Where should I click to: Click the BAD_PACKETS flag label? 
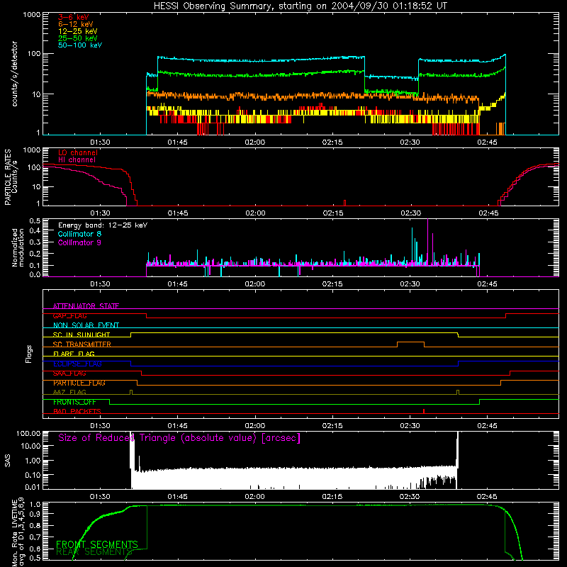(77, 411)
